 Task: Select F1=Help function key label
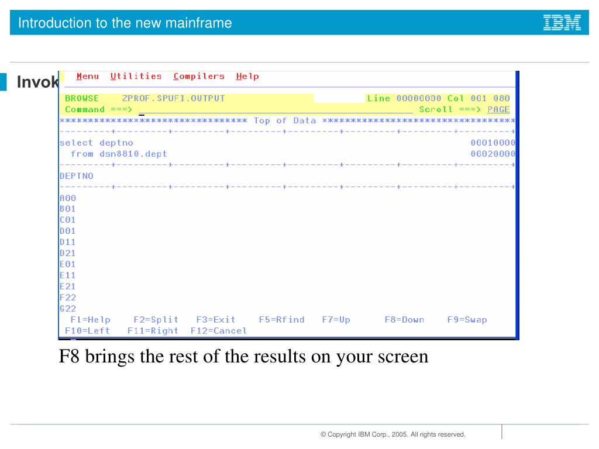click(x=91, y=320)
